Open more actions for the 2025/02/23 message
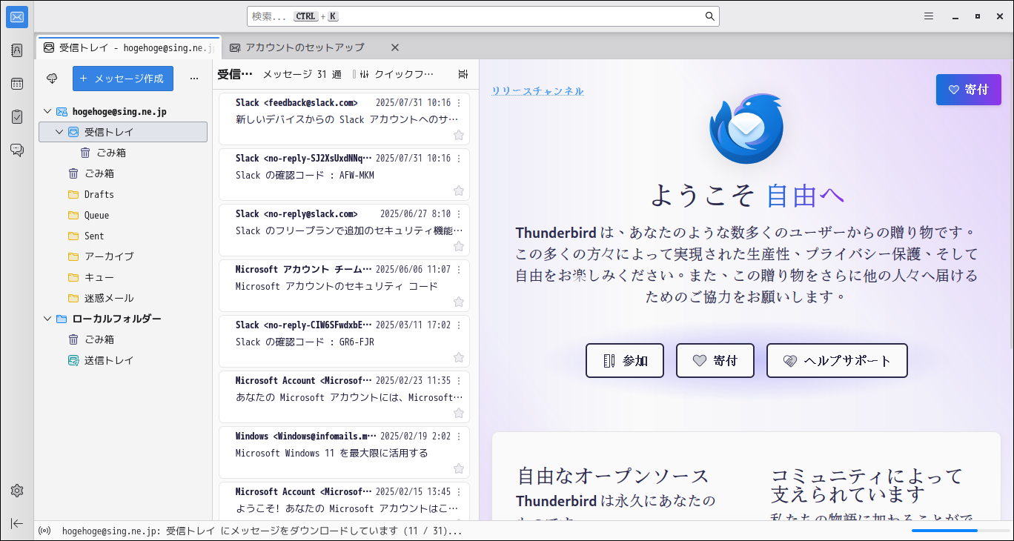1014x541 pixels. [x=459, y=381]
